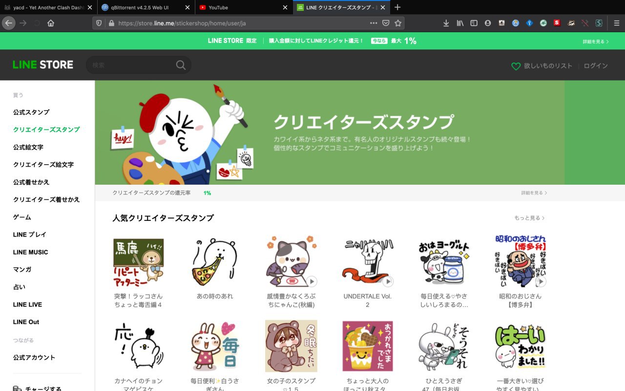Go back with the browser back arrow

coord(9,23)
